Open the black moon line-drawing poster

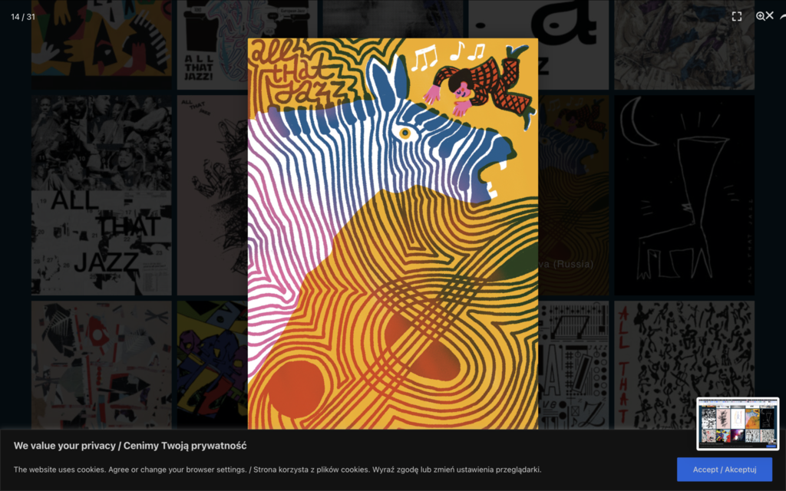(684, 196)
